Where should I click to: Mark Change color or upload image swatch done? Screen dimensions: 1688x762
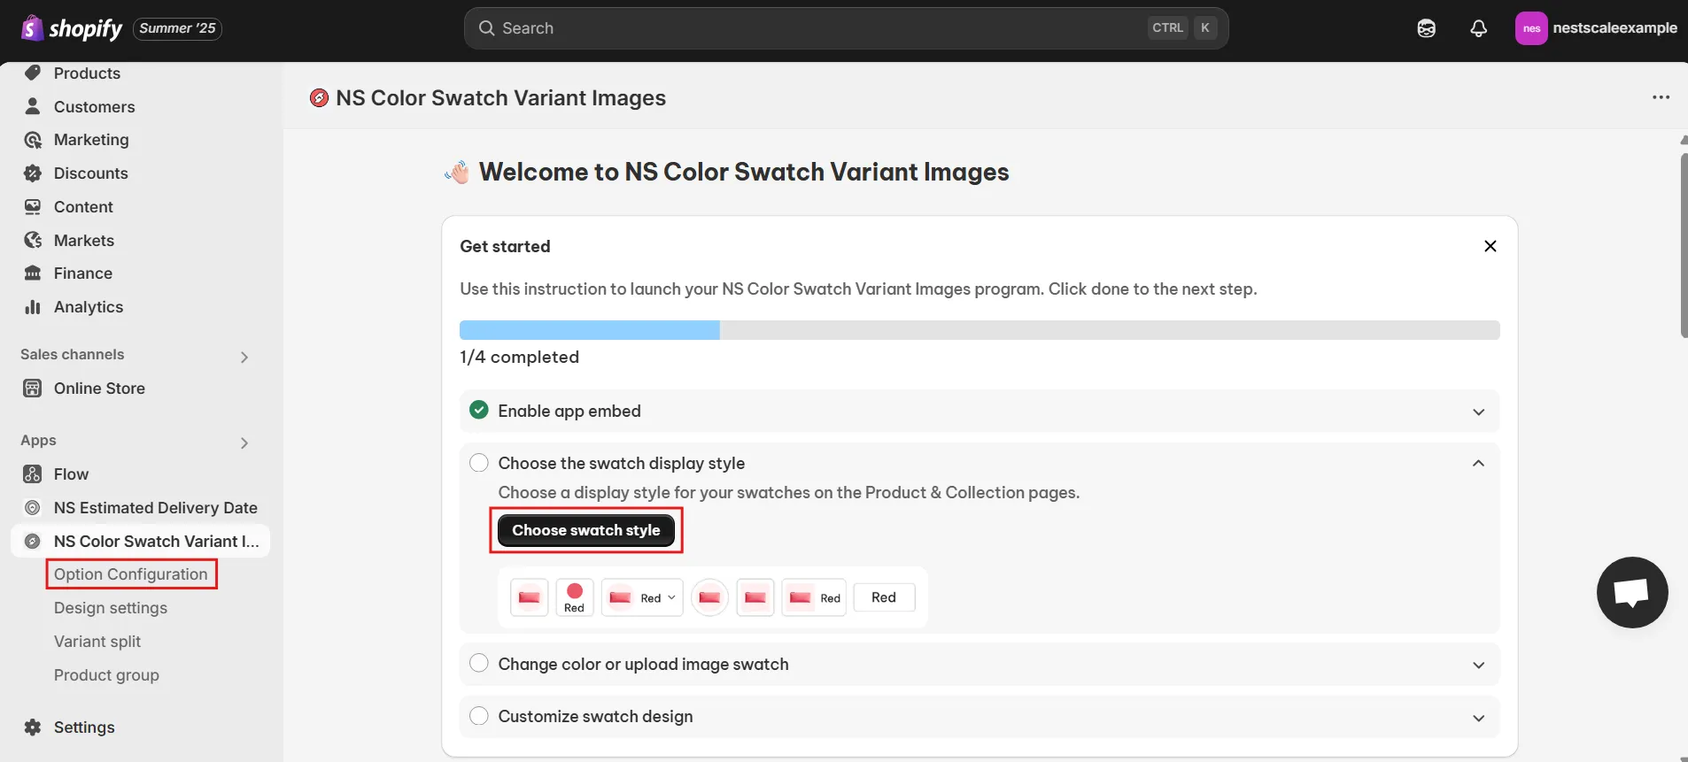(479, 663)
